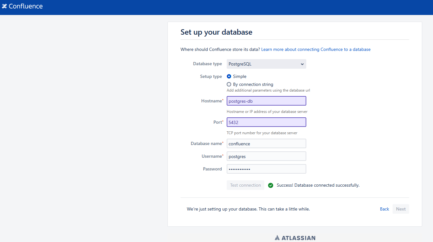Go Back to the previous setup step
This screenshot has height=242, width=433.
384,209
